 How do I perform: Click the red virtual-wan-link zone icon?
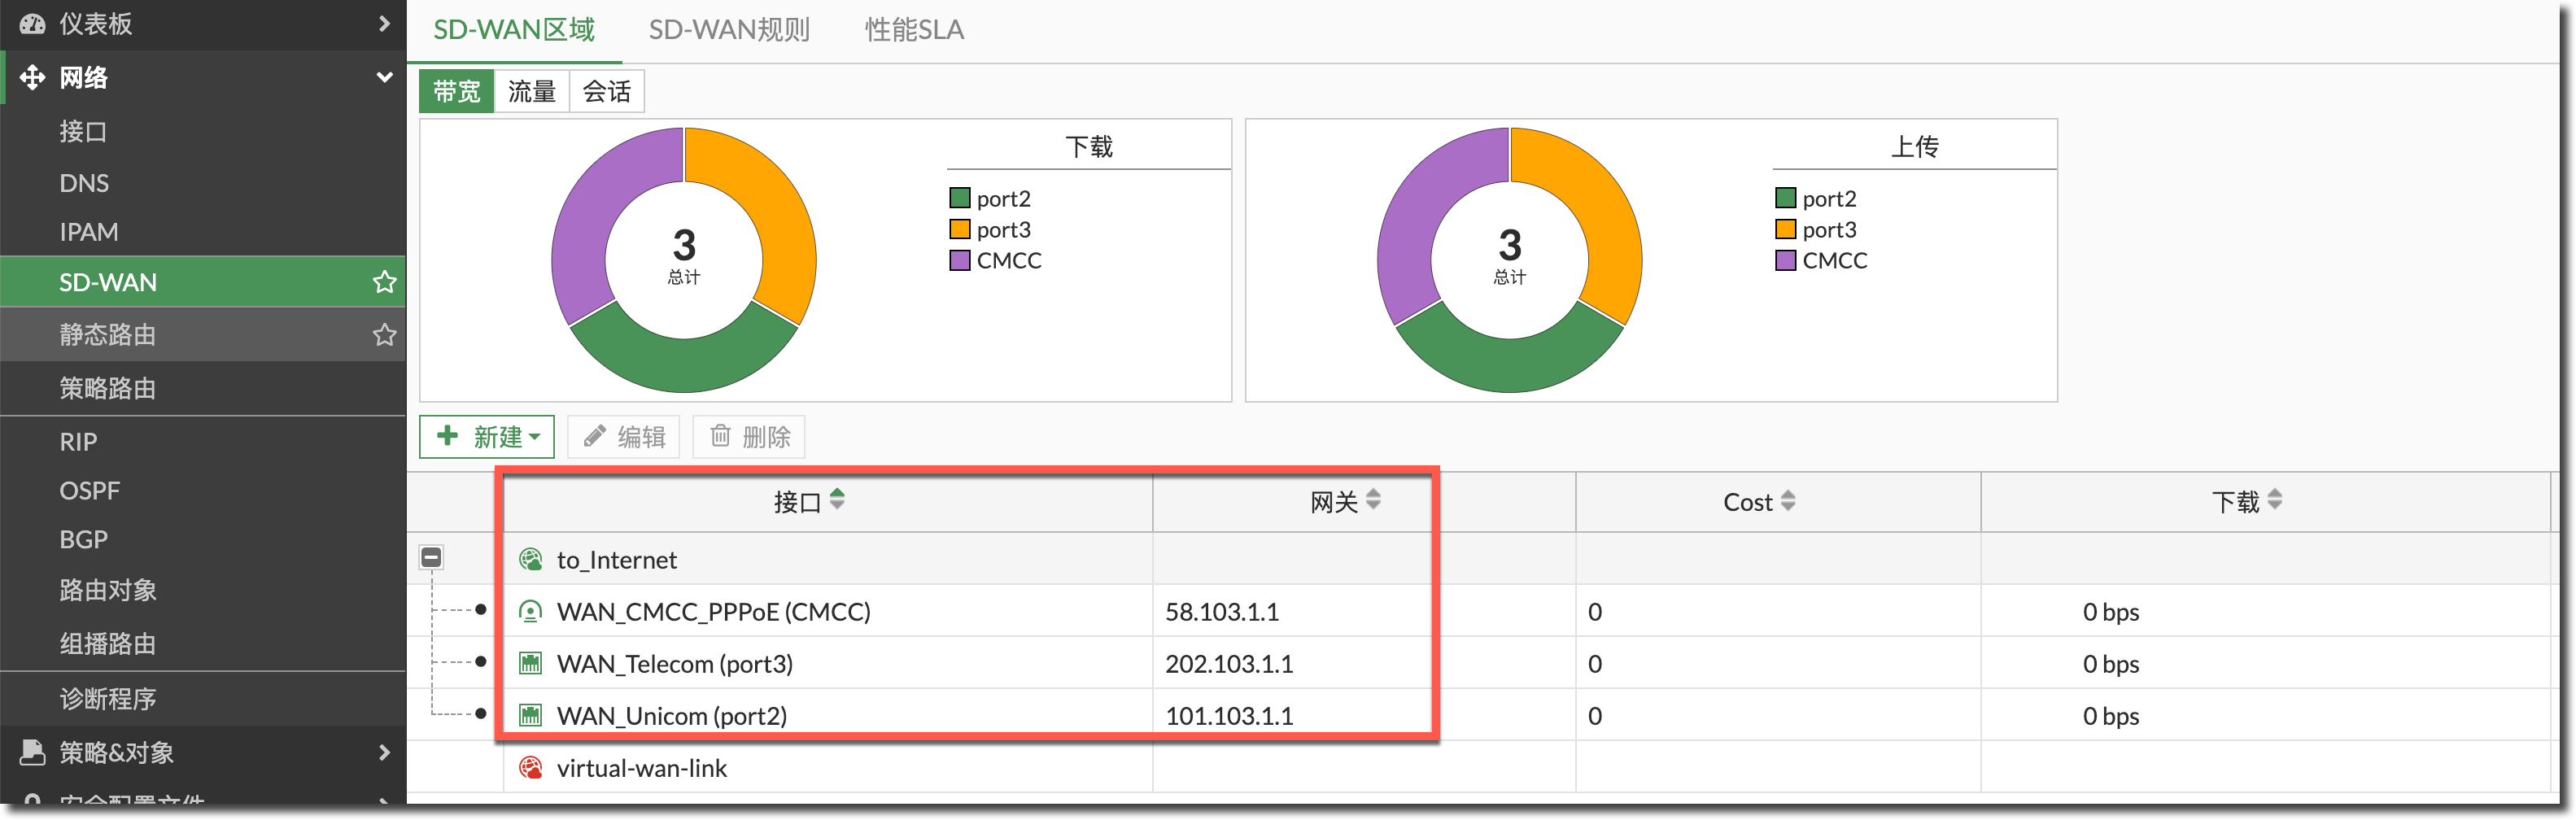tap(530, 767)
